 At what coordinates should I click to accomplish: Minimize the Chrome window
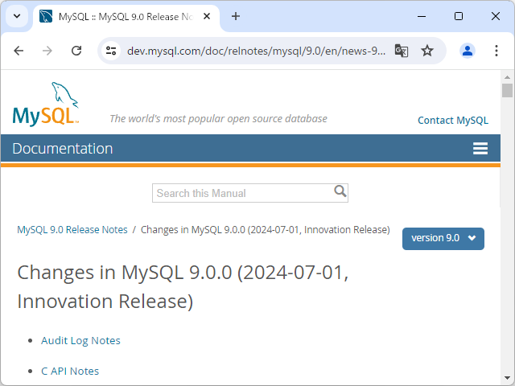422,16
